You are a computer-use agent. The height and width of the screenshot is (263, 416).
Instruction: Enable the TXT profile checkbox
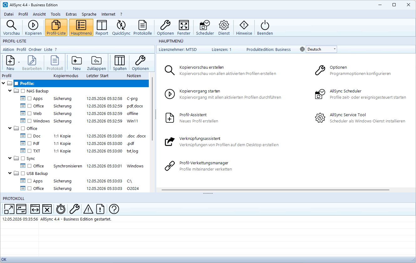[x=29, y=151]
